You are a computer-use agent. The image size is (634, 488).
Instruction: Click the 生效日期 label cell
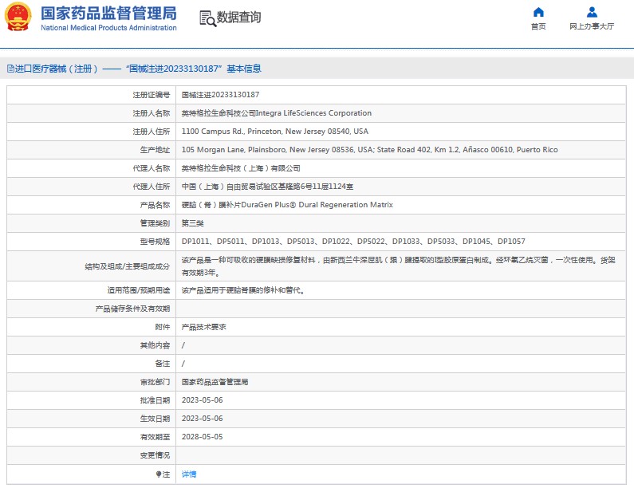point(92,419)
